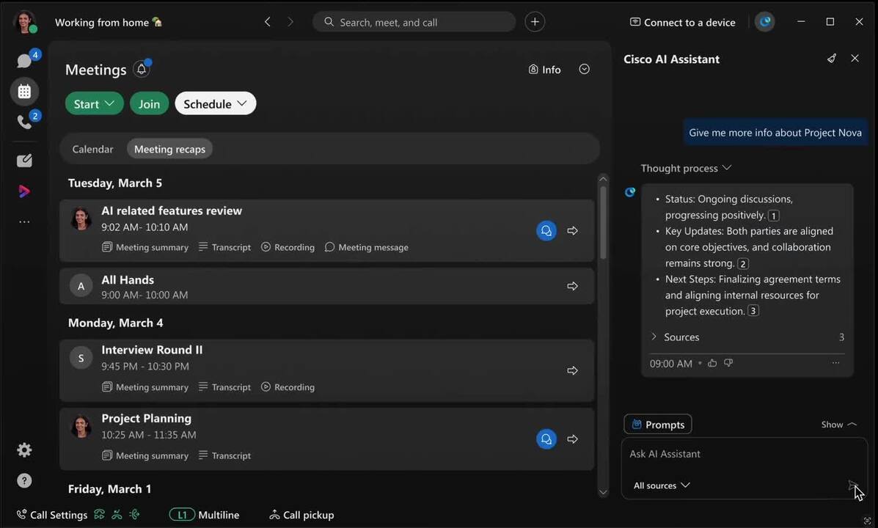Expand the Start meeting dropdown

click(x=95, y=104)
